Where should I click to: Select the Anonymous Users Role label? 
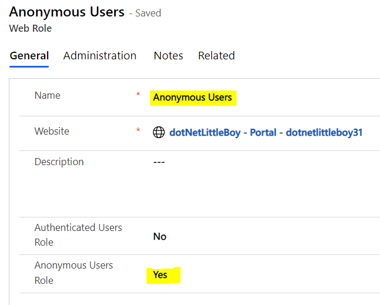click(74, 273)
